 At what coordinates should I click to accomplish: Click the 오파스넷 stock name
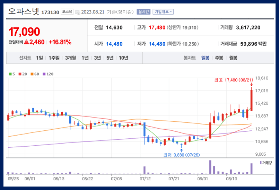click(x=24, y=11)
